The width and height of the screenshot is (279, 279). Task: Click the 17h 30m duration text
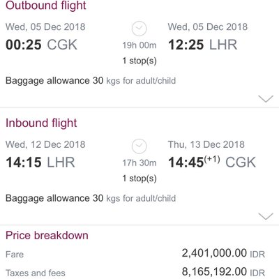point(139,163)
